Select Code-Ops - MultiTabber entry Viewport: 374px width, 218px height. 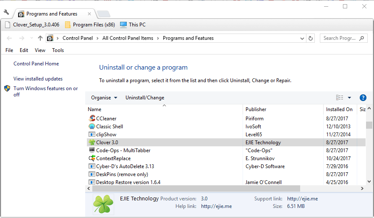(x=226, y=151)
